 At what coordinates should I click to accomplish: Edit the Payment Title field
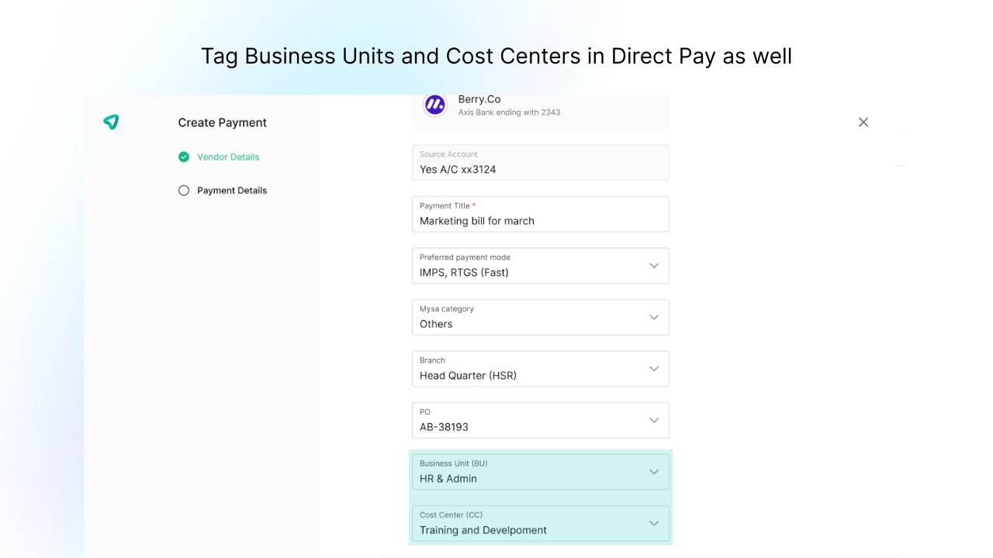[540, 214]
